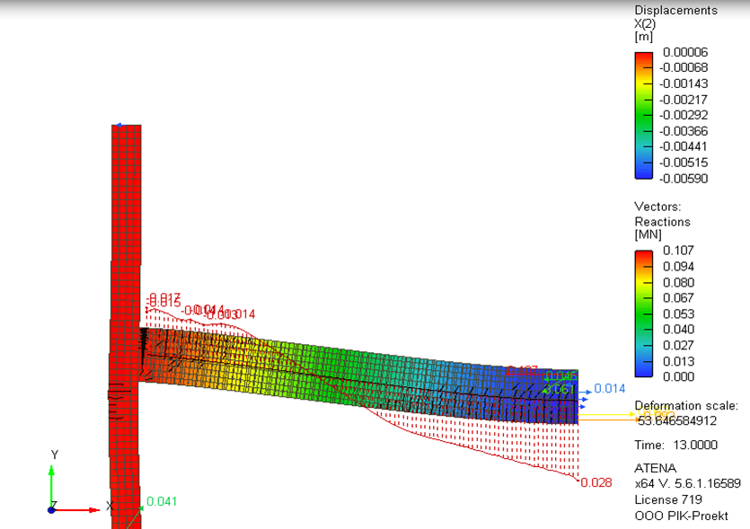Click the X(2) component label
Image resolution: width=750 pixels, height=529 pixels.
[x=645, y=23]
